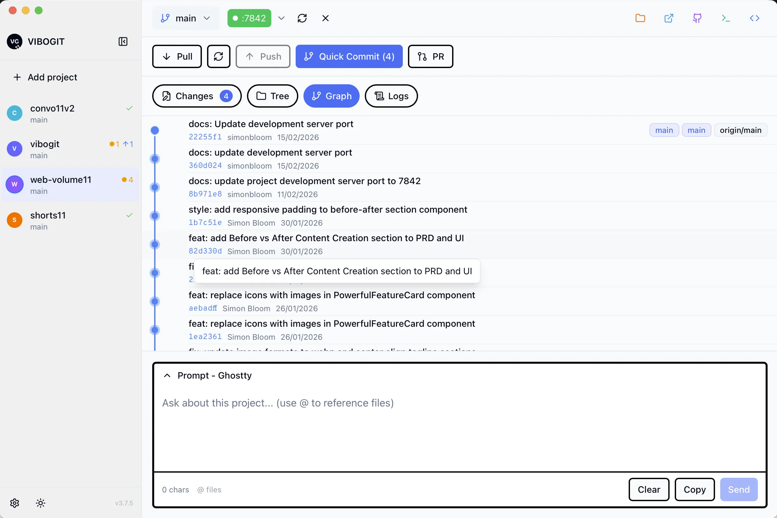The height and width of the screenshot is (518, 777).
Task: Open project folder icon in top bar
Action: click(x=640, y=18)
